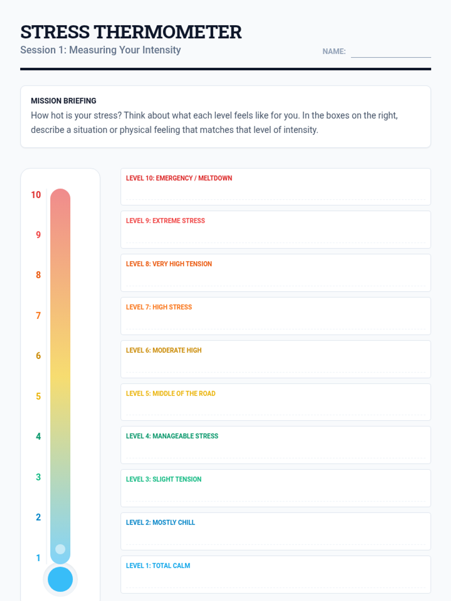Click the Level 10 Emergency / Meltdown box
This screenshot has height=601, width=451.
pyautogui.click(x=275, y=187)
